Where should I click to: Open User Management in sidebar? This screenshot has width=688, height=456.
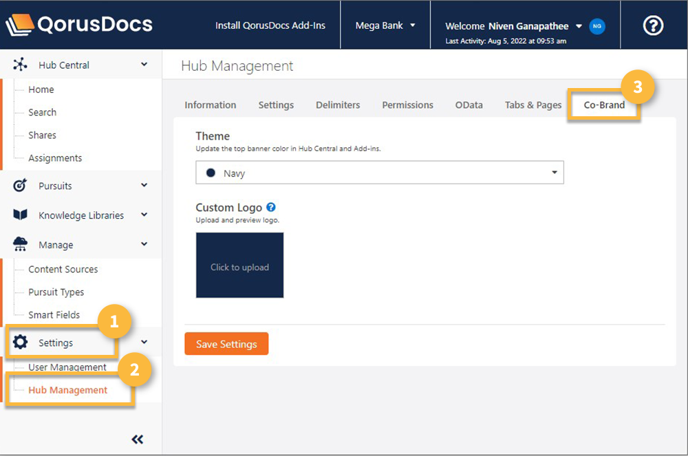tap(67, 367)
